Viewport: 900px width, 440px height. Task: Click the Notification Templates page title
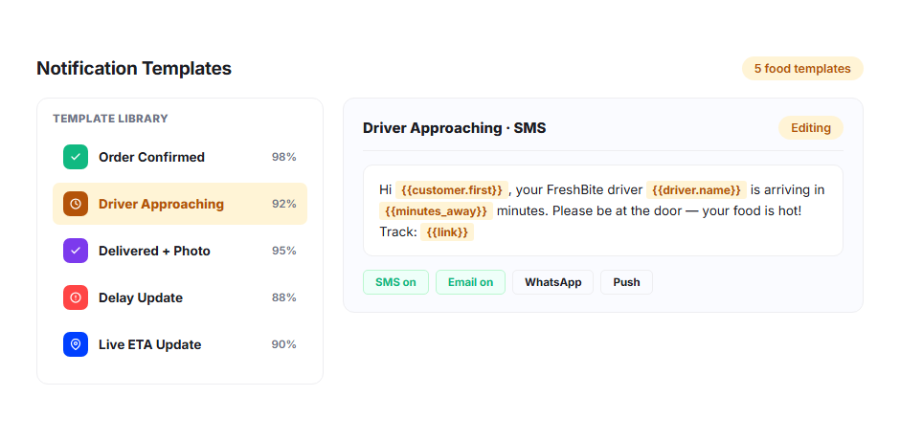coord(134,68)
